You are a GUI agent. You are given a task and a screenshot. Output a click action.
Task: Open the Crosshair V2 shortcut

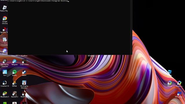point(5,84)
